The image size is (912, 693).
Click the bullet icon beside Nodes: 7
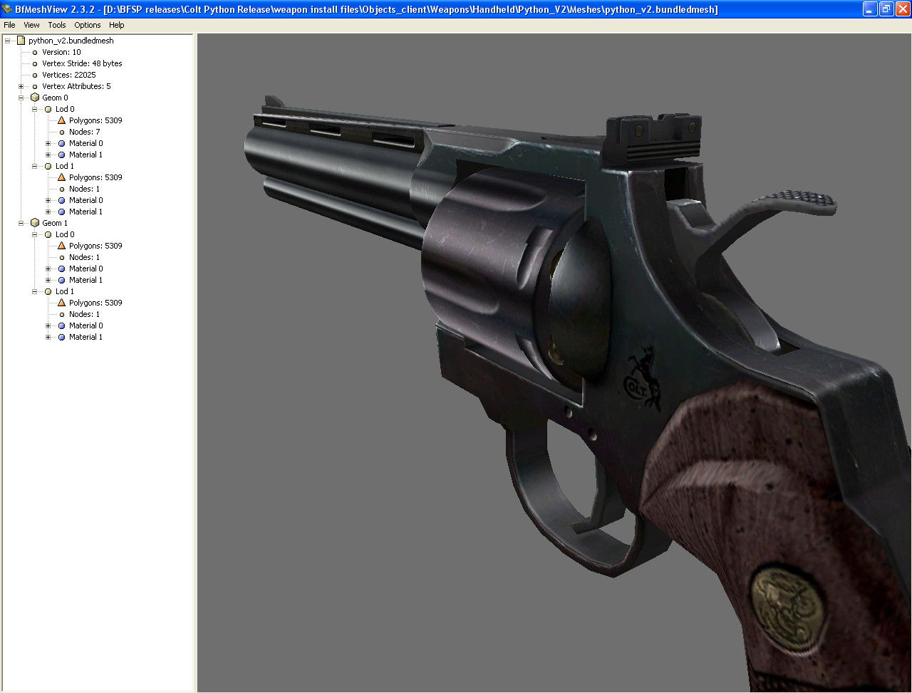point(62,132)
